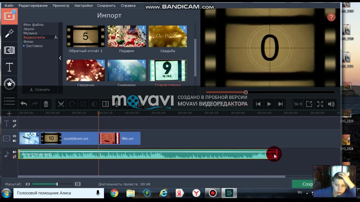Screen dimensions: 360x202
Task: Collapse the import panel with the left chevron
Action: [x=60, y=58]
